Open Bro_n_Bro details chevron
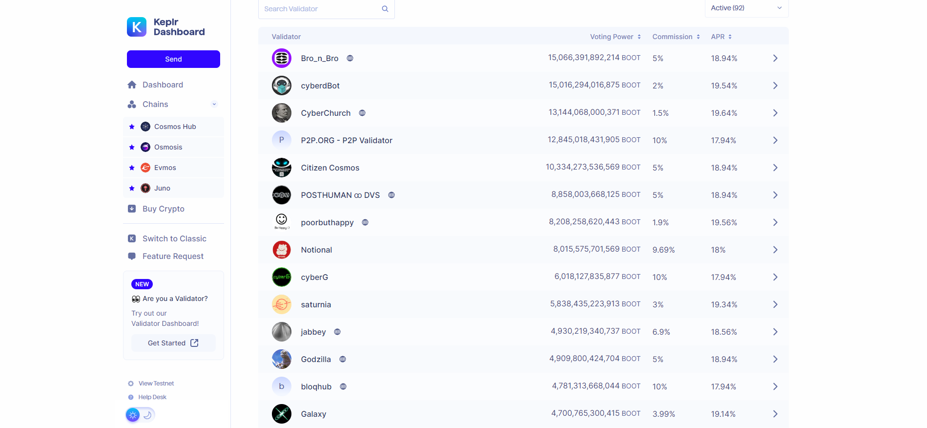Viewport: 927px width, 428px height. (x=775, y=58)
